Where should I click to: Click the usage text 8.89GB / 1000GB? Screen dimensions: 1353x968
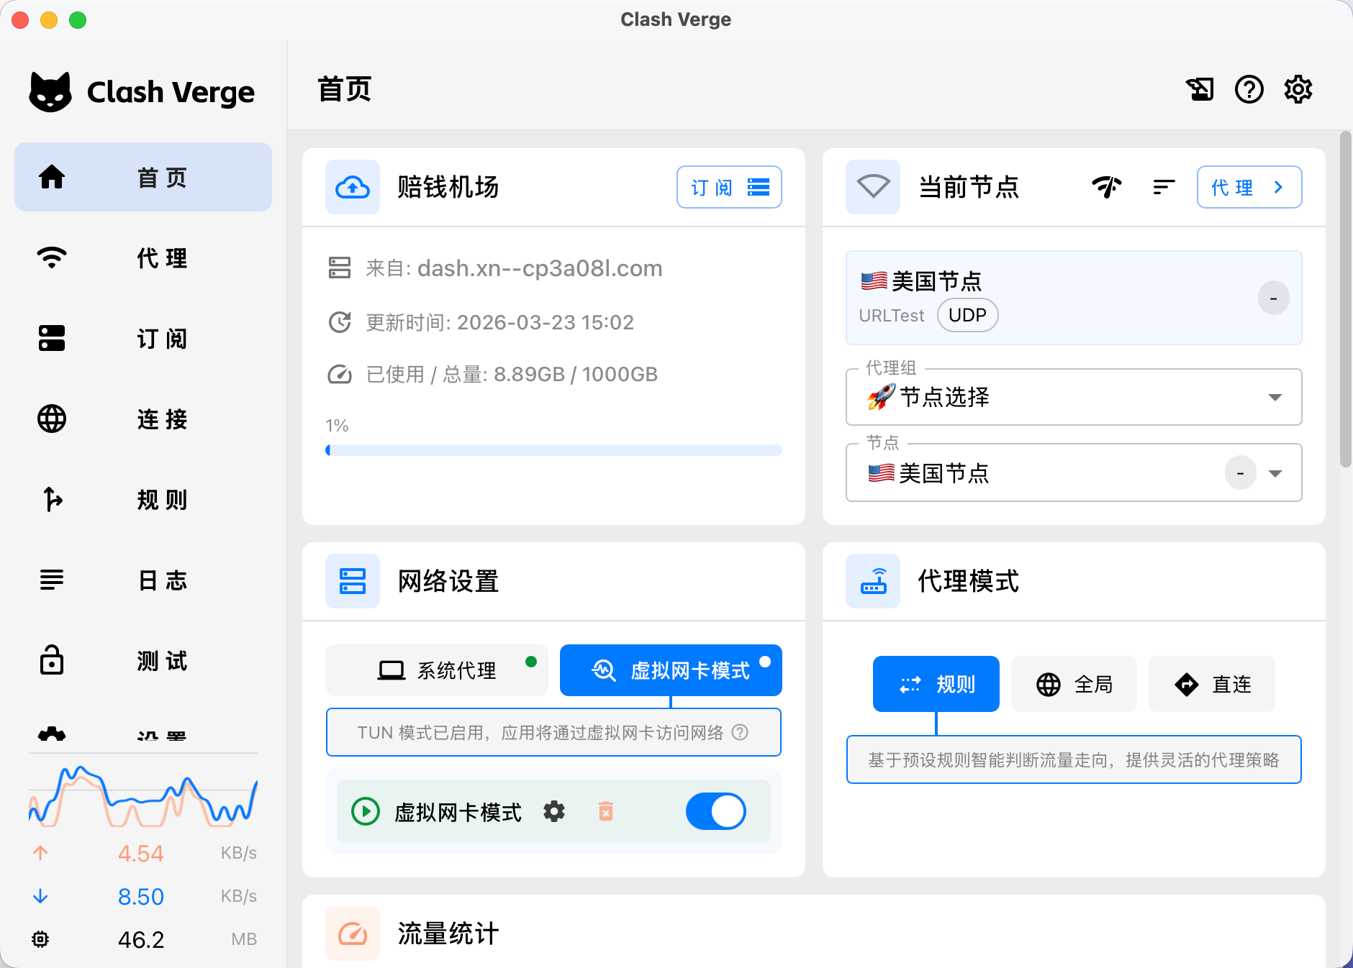tap(576, 375)
